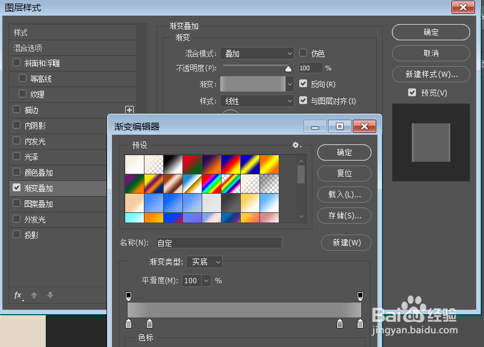Select the leftmost color stop below bar
This screenshot has height=347, width=484.
coord(129,324)
